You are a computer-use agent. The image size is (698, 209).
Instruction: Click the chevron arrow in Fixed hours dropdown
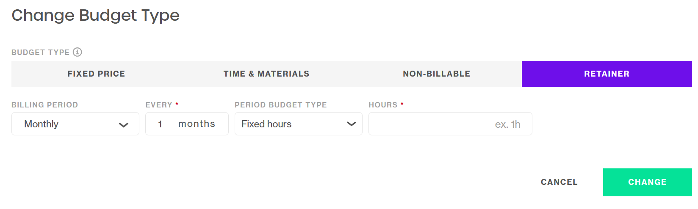pyautogui.click(x=351, y=124)
